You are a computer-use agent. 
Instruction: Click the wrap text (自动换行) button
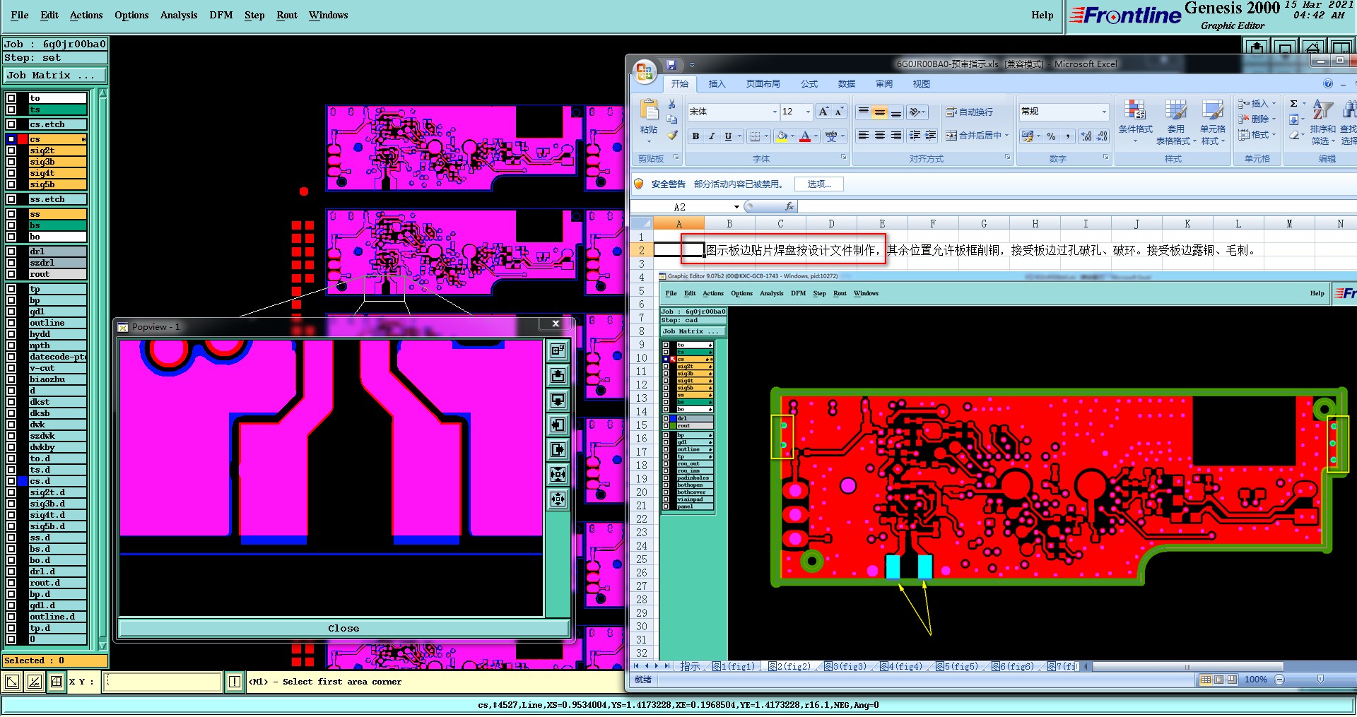pyautogui.click(x=969, y=112)
